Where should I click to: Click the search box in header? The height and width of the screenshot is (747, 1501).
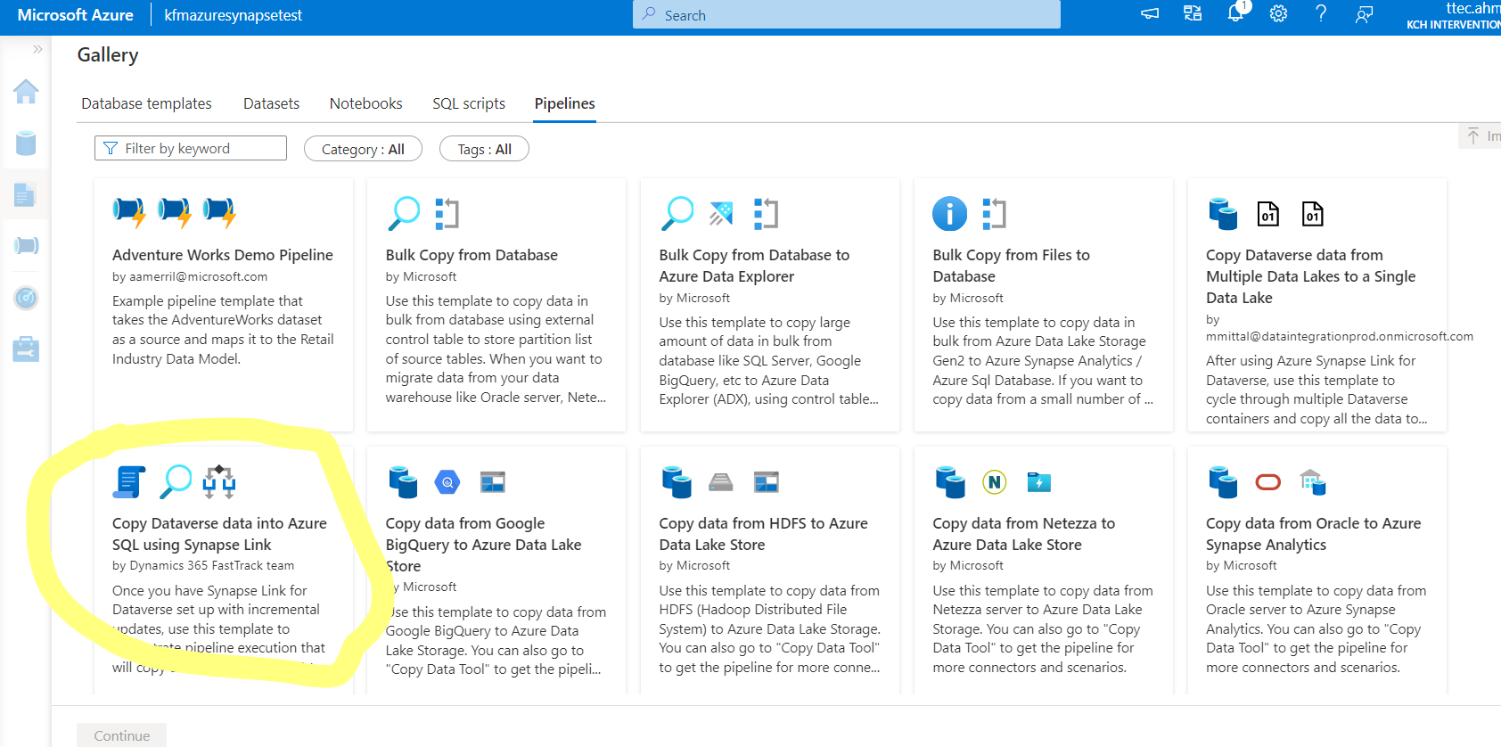[x=847, y=15]
